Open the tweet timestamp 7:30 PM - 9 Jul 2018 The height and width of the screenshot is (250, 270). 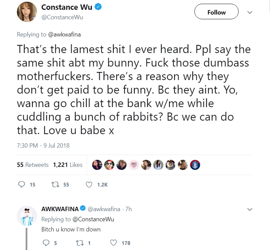click(43, 146)
